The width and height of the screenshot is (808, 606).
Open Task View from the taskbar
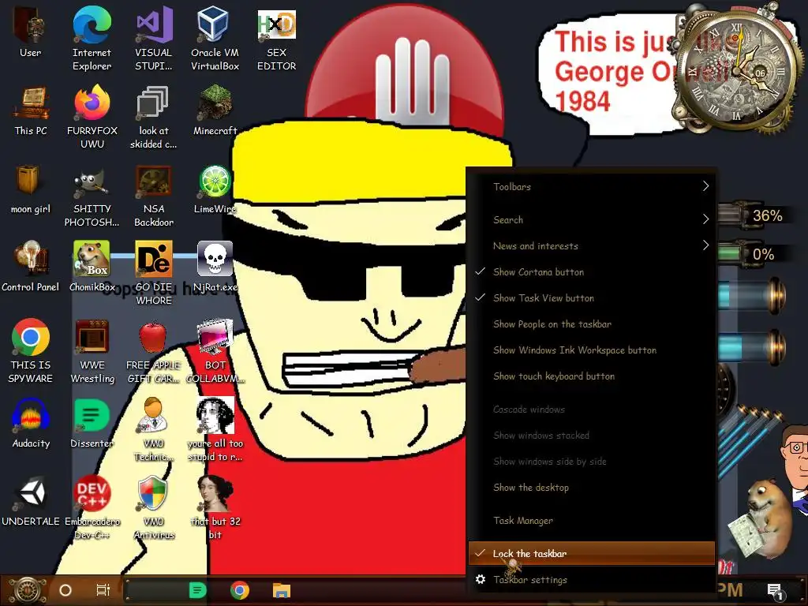click(x=103, y=590)
